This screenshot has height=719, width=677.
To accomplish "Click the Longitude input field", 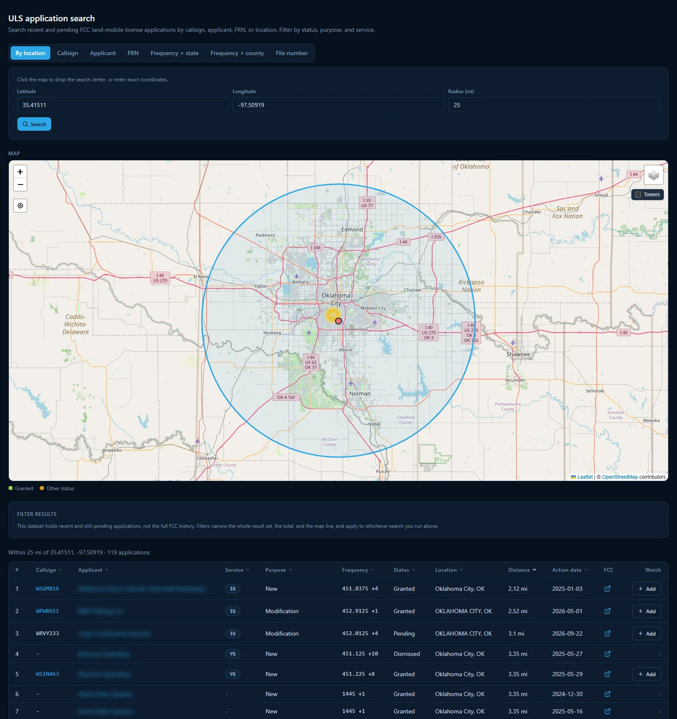I will [338, 105].
